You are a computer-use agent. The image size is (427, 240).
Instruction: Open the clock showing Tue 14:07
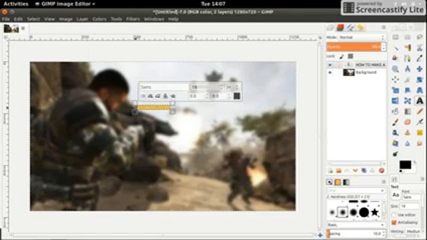click(x=213, y=4)
